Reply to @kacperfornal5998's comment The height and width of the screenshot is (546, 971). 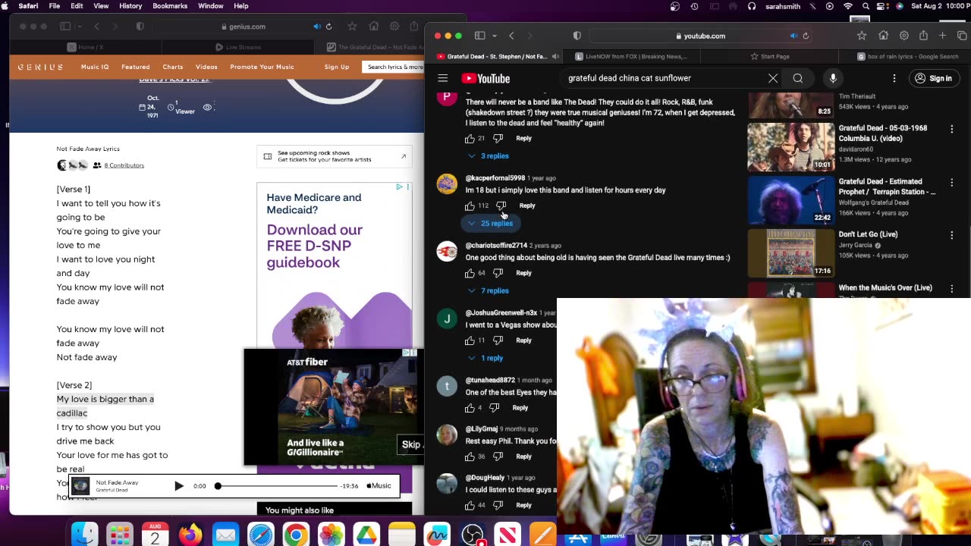click(527, 206)
